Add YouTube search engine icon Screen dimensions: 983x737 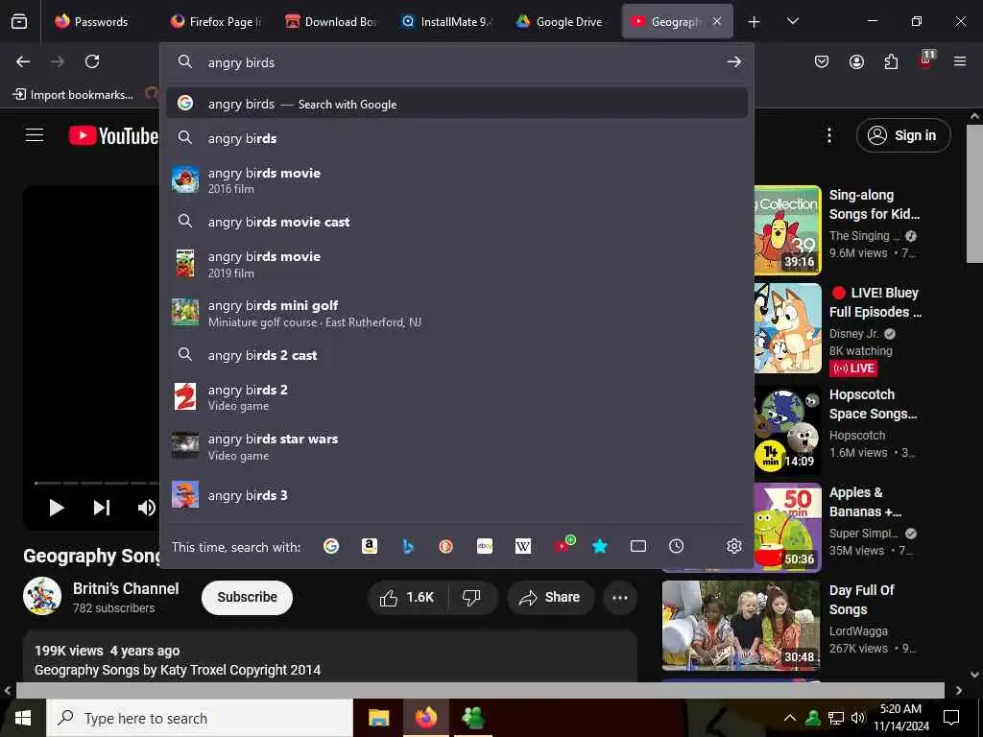click(563, 545)
